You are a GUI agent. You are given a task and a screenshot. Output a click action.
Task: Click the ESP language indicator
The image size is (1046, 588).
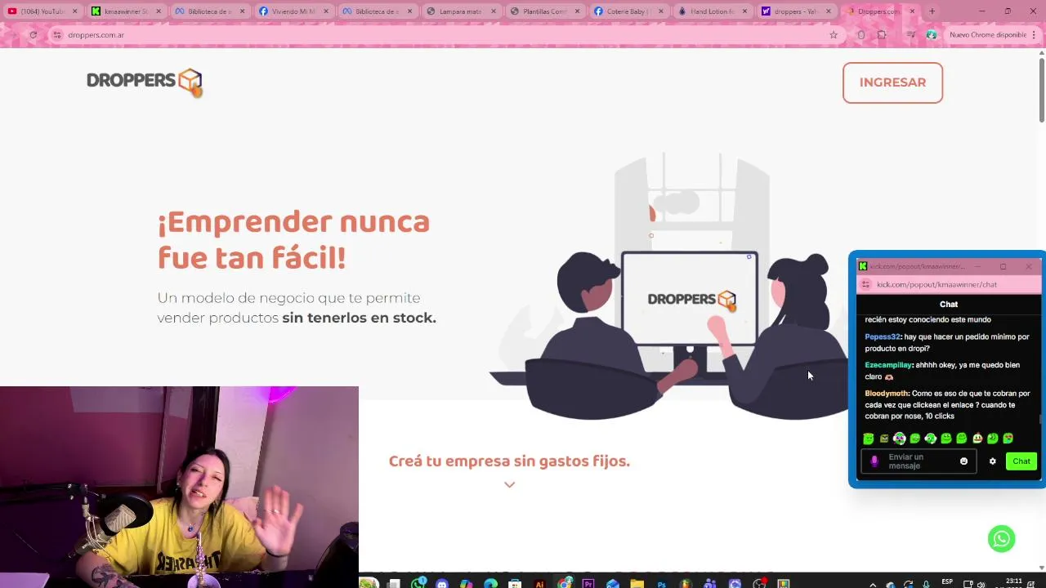(x=947, y=581)
